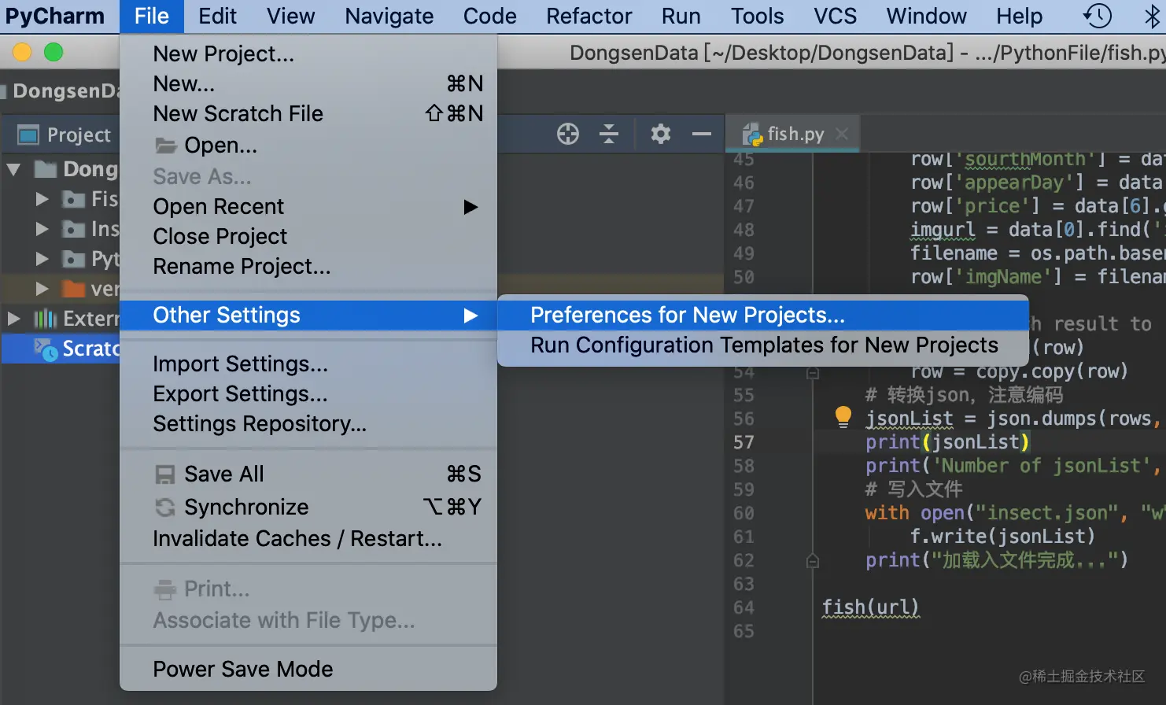The image size is (1166, 705).
Task: Click the code text 'f.write(jsonList)'
Action: point(1002,537)
